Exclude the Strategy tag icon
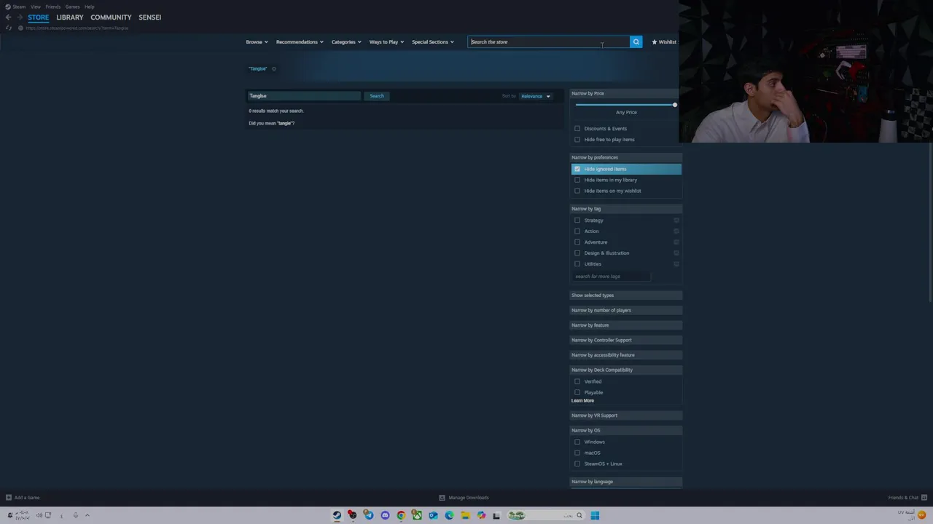Screen dimensions: 933x524 [x=676, y=220]
